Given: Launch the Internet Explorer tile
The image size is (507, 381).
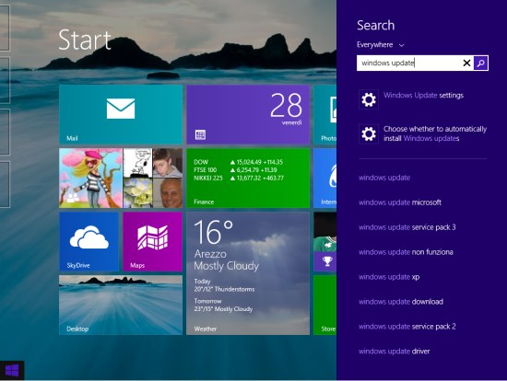Looking at the screenshot, I should (325, 178).
